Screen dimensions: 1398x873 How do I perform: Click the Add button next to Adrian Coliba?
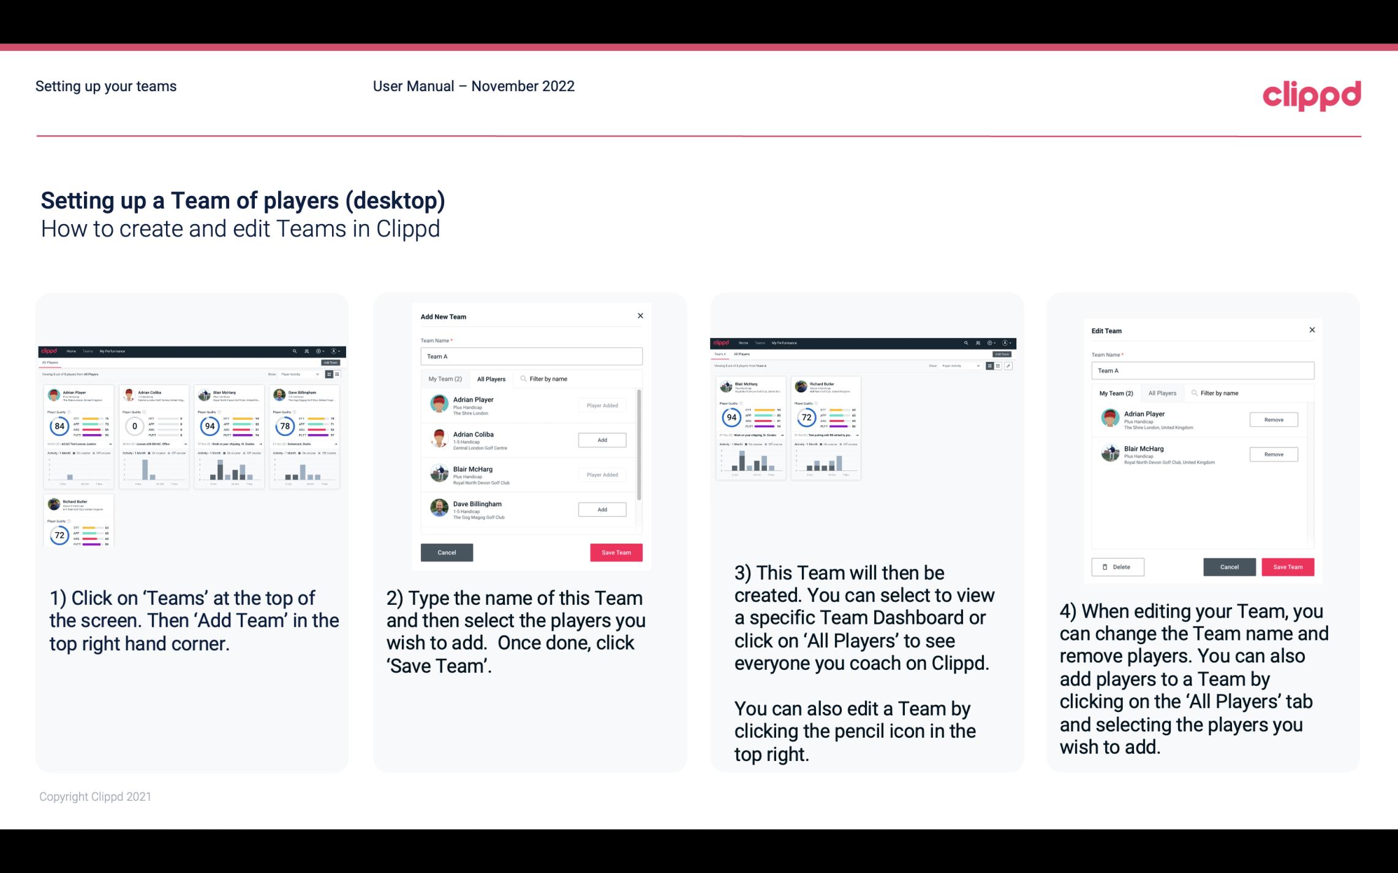pyautogui.click(x=601, y=440)
